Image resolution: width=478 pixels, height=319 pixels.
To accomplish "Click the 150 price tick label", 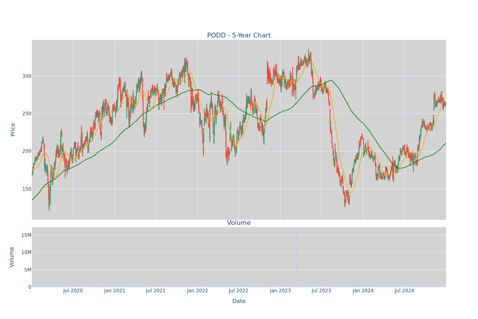I will coord(27,189).
